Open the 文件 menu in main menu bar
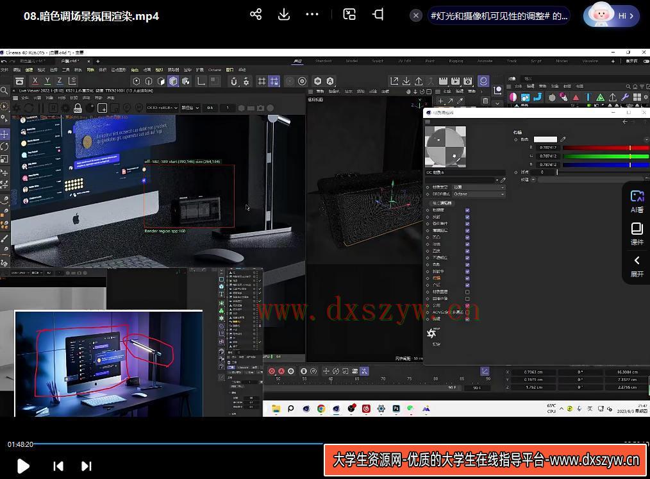650x479 pixels. click(x=4, y=70)
